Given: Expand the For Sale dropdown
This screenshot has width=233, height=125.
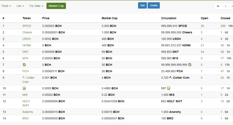Looking at the screenshot, I should [36, 6].
